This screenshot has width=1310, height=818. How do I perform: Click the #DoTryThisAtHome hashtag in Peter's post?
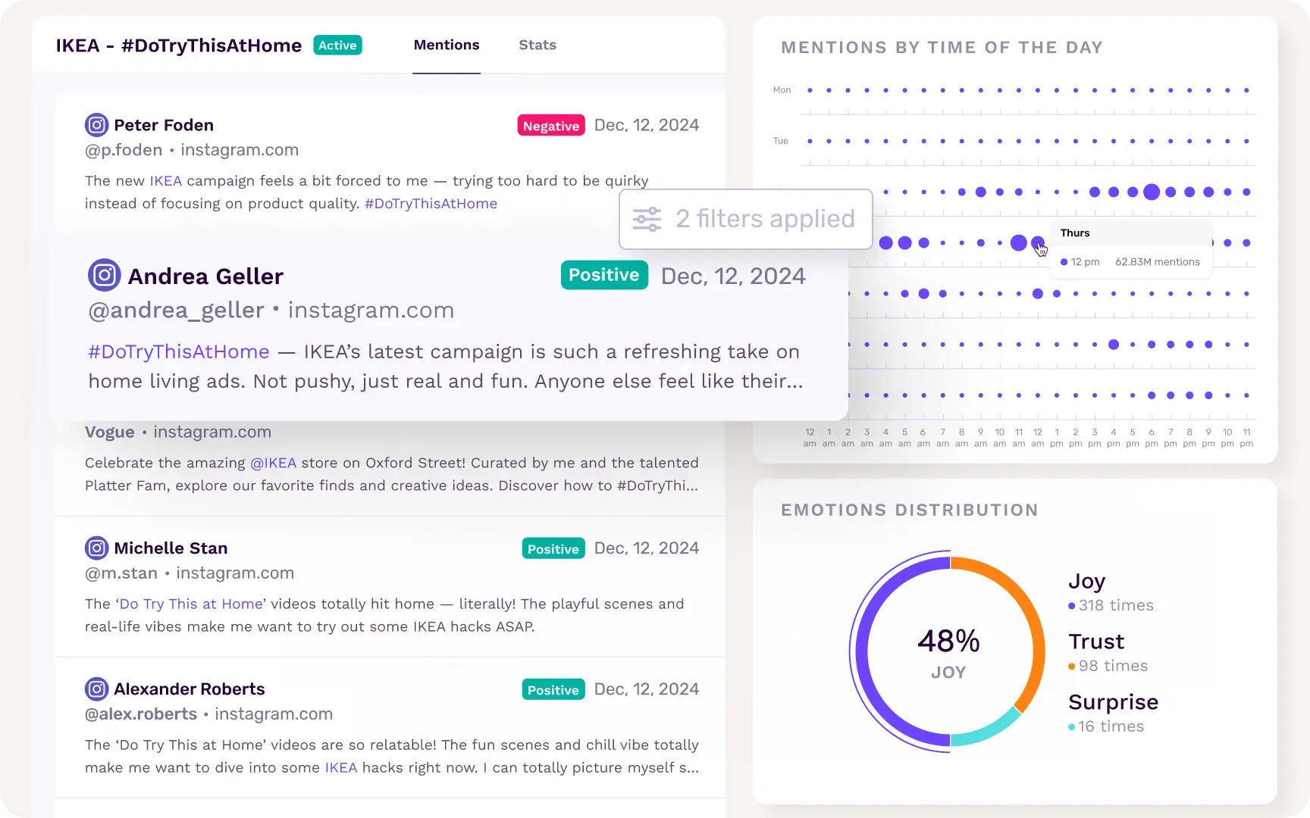431,204
